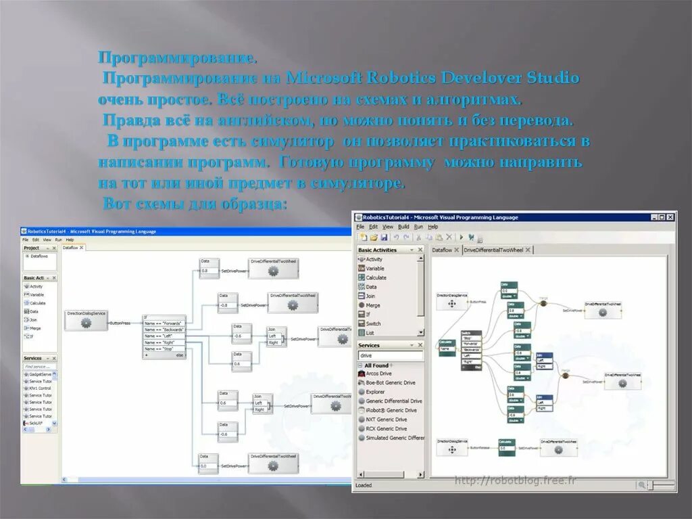Click Basic Activities list scroll-down arrow
This screenshot has height=519, width=692.
click(420, 332)
